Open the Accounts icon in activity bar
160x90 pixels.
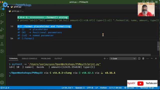coord(2,75)
